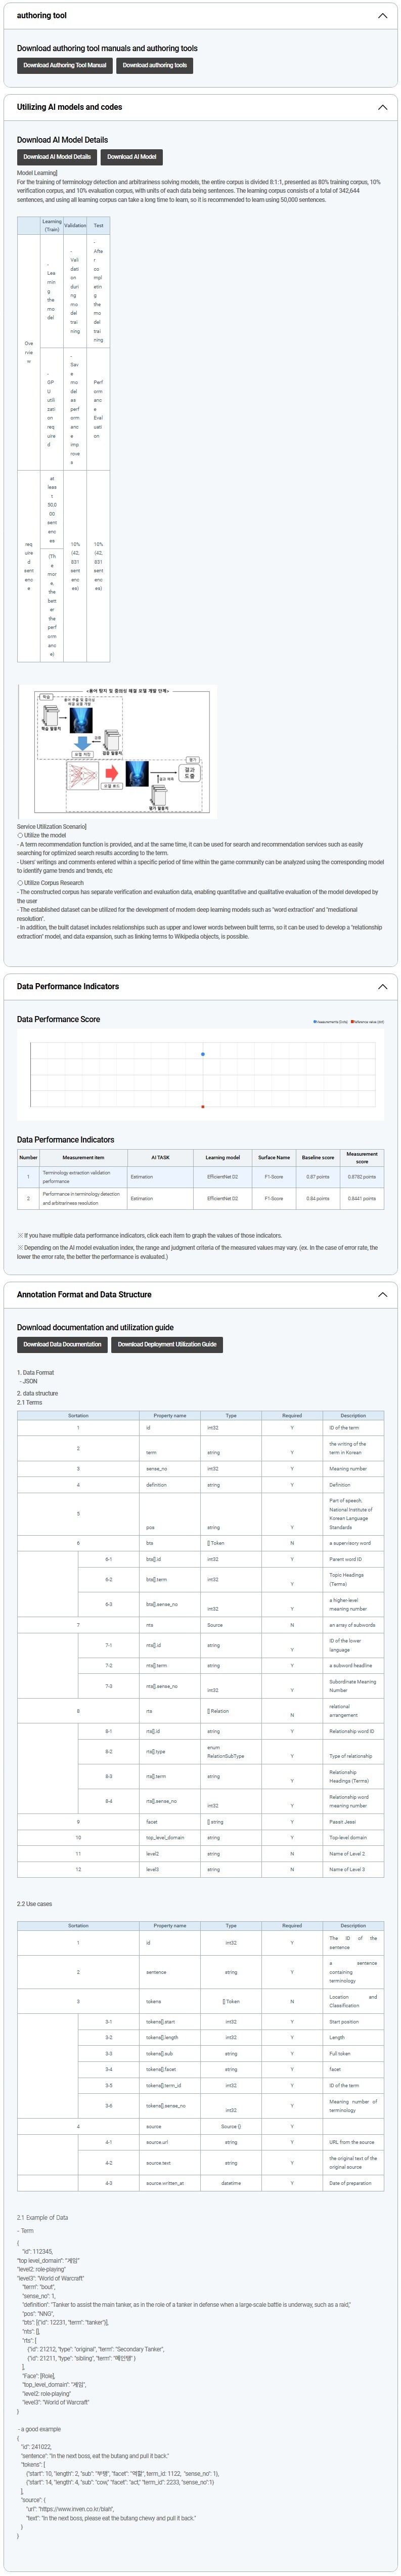Click blue measurement data point on chart

coord(203,1054)
